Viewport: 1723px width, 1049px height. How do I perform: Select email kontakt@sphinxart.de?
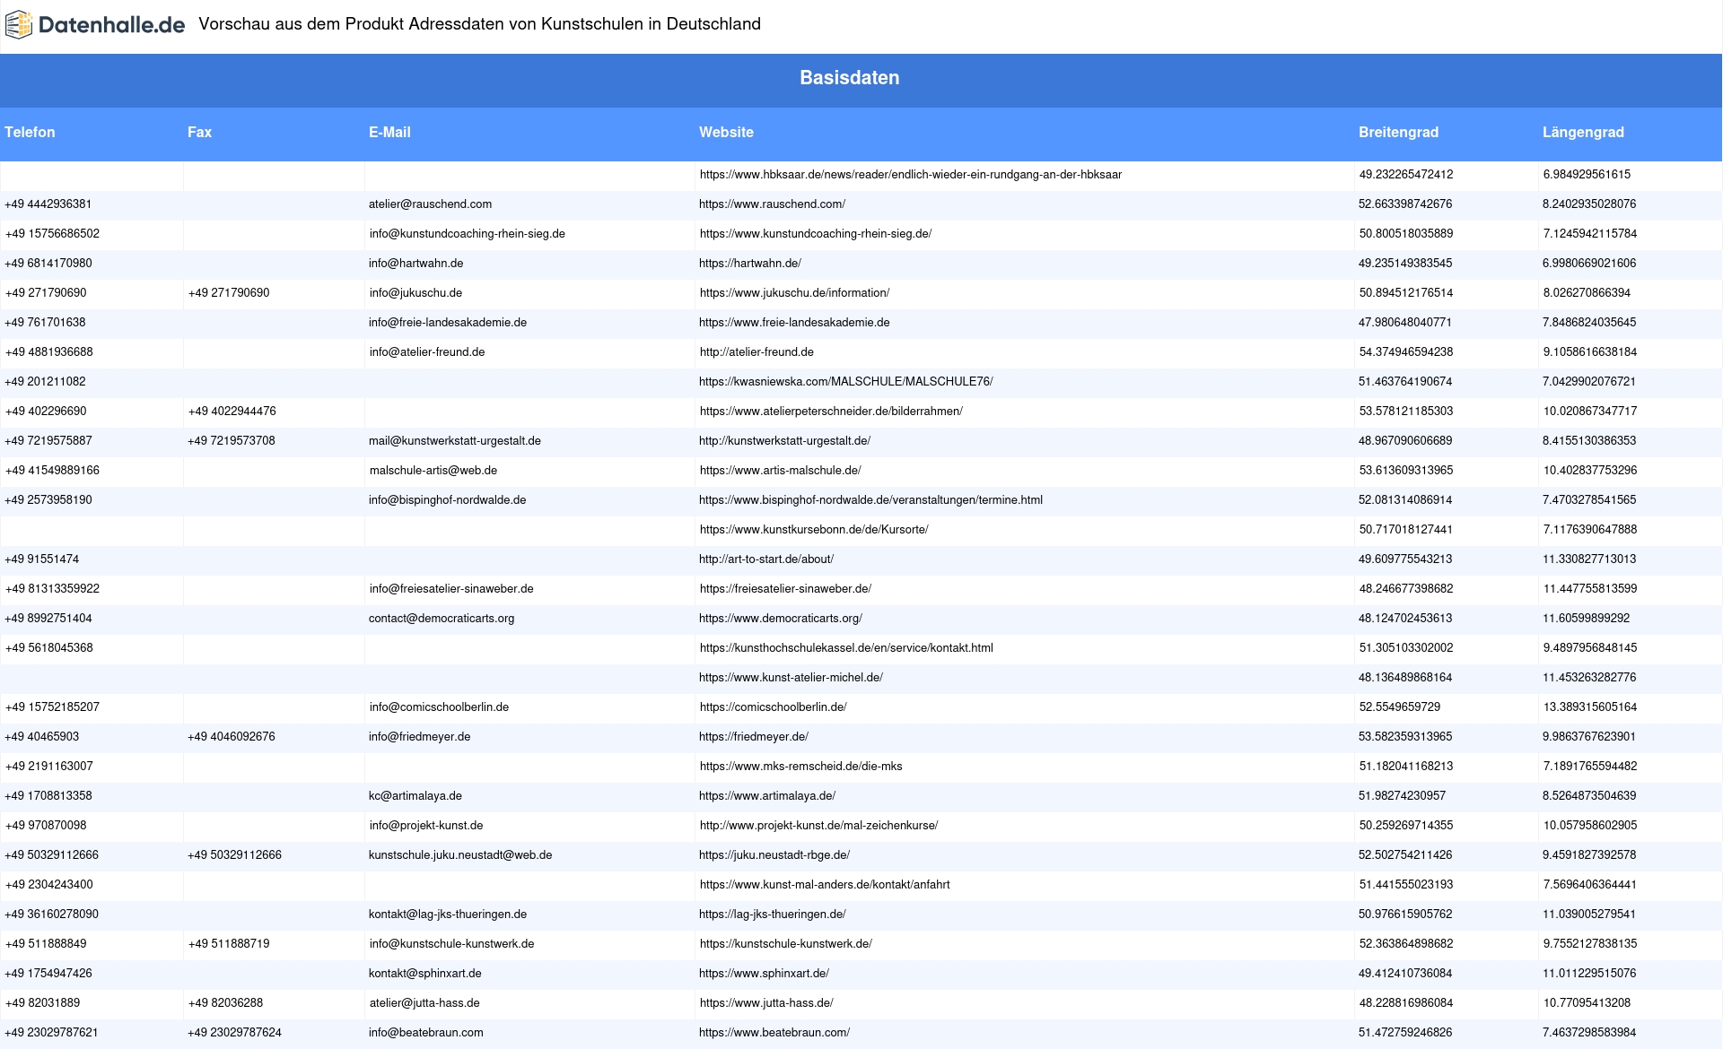425,974
